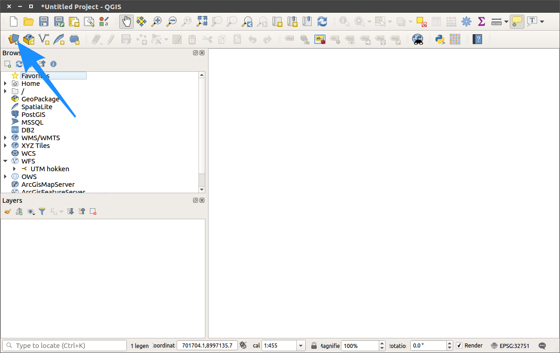
Task: Open the log Messages speech bubble icon
Action: [x=542, y=346]
